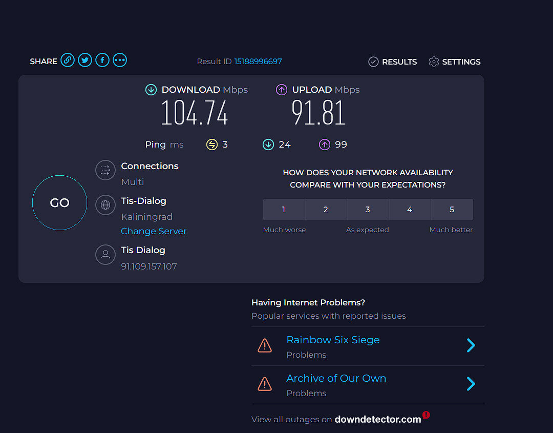Viewport: 553px width, 433px height.
Task: Click the upload latency icon near 99
Action: [325, 145]
